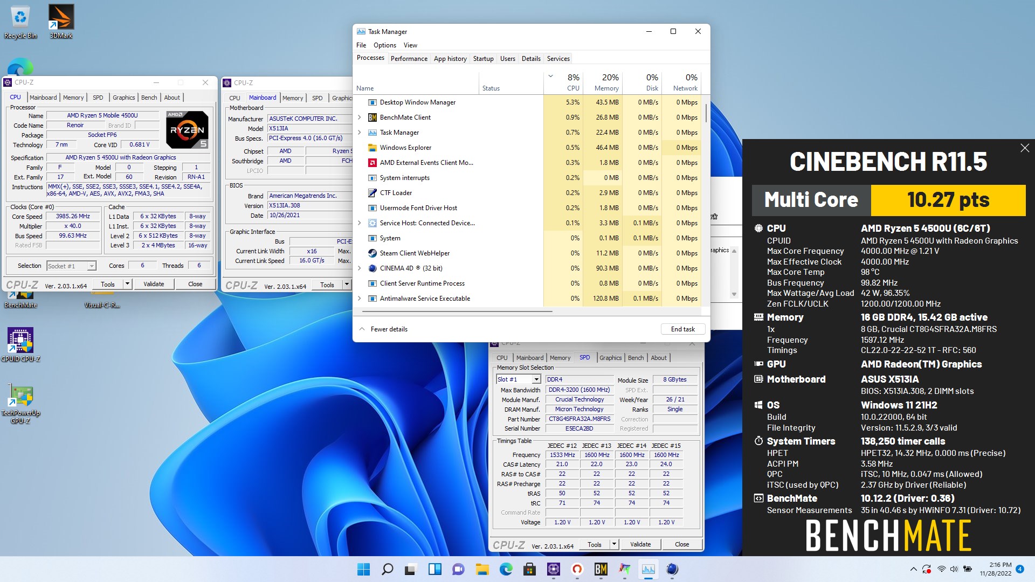Expand the BenchMate Client process group
The width and height of the screenshot is (1035, 582).
(360, 117)
